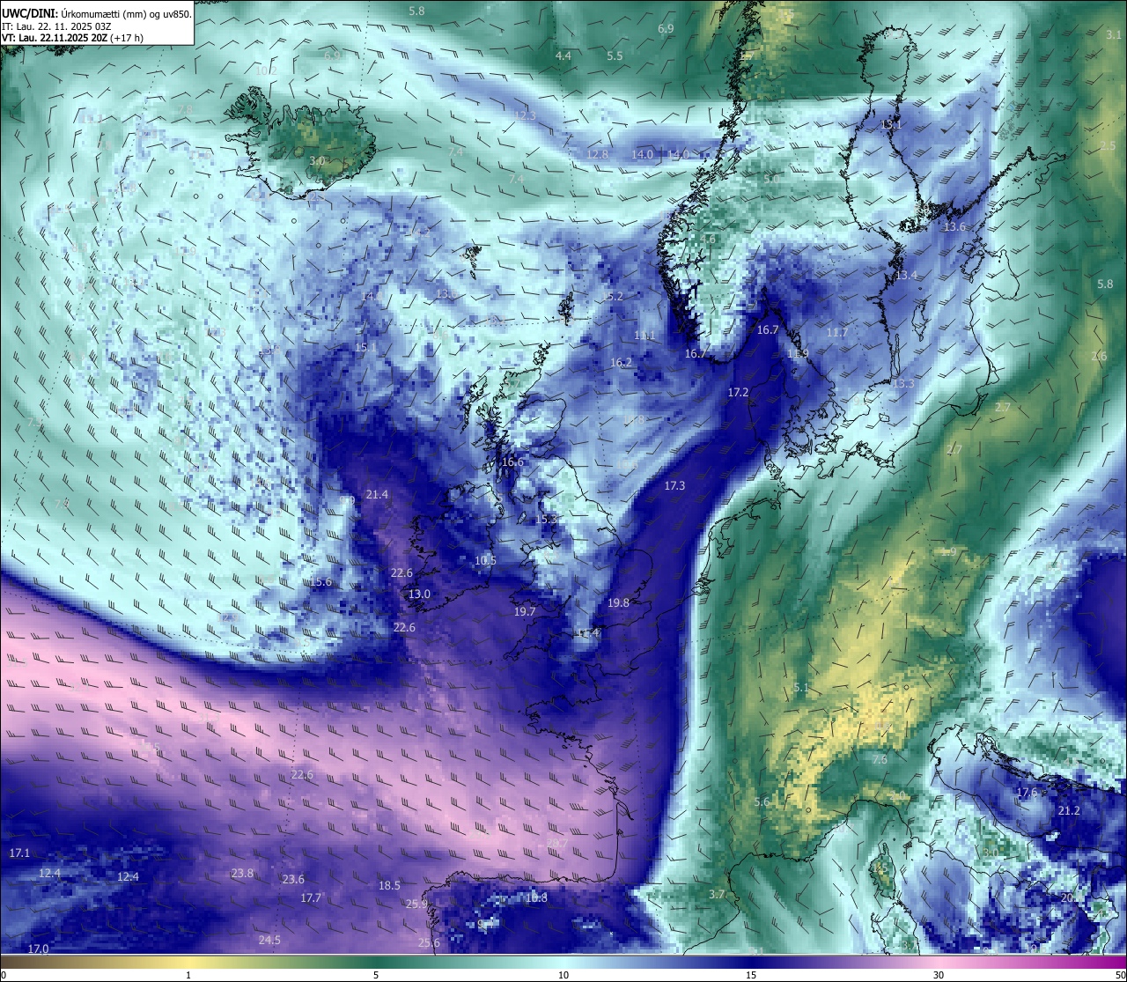Viewport: 1127px width, 982px height.
Task: Click the 13.6 value label
Action: click(x=954, y=227)
